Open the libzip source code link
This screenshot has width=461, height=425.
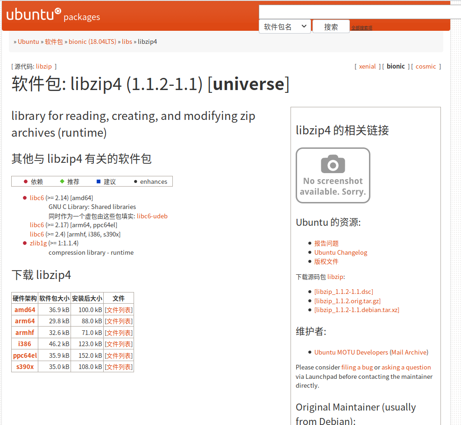coord(43,66)
